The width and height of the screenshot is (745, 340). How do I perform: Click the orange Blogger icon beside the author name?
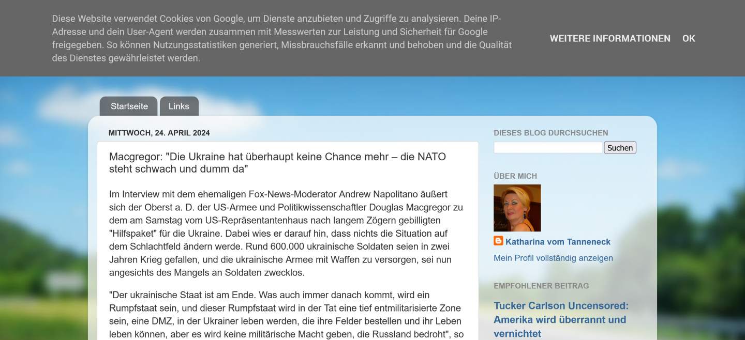tap(497, 241)
